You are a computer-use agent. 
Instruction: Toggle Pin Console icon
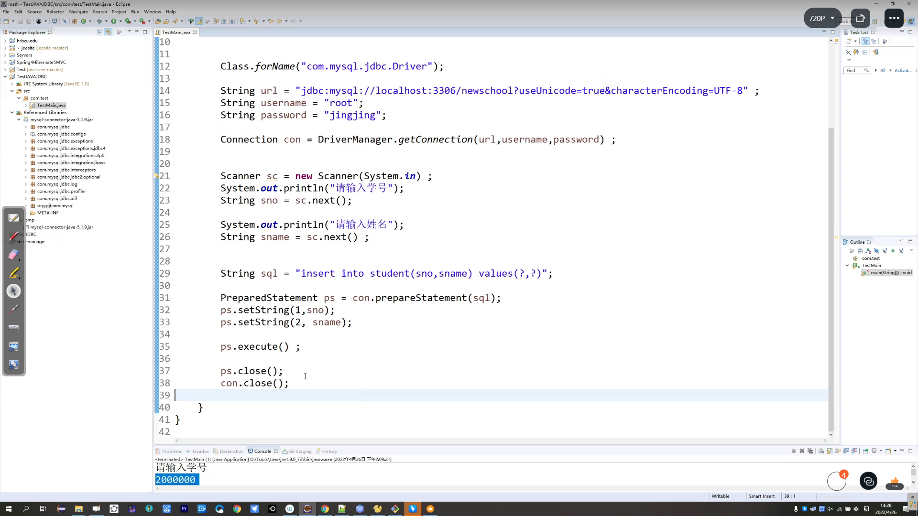pyautogui.click(x=865, y=451)
